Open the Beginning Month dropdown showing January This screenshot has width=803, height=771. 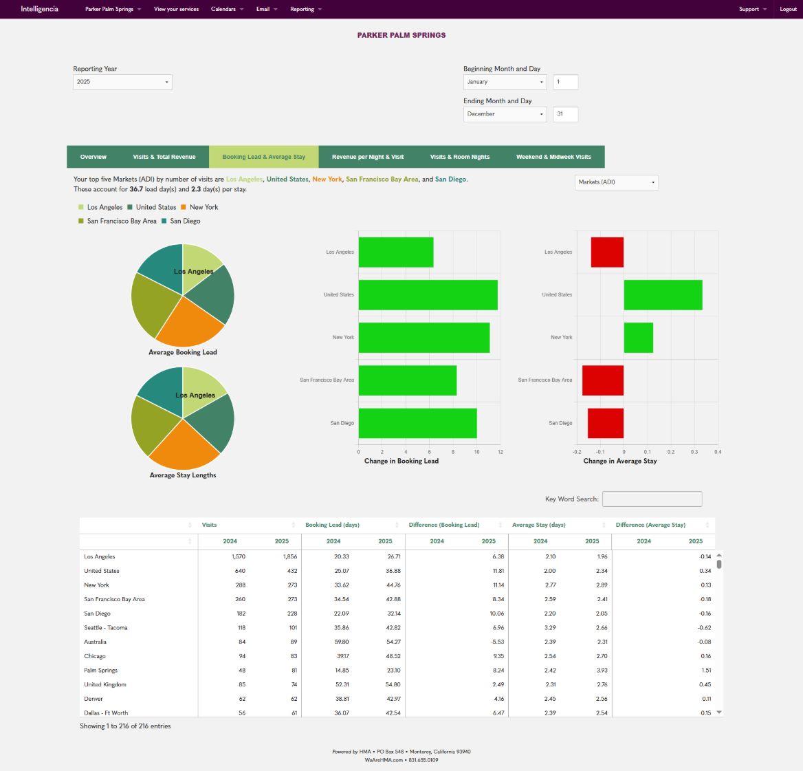click(505, 82)
